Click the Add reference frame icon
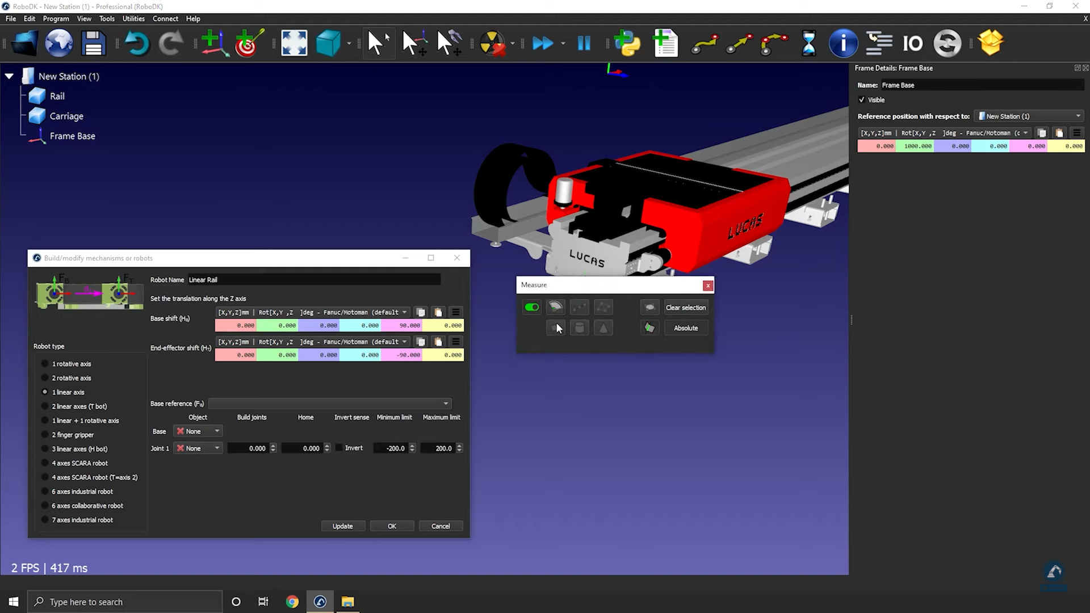The width and height of the screenshot is (1090, 613). 213,43
